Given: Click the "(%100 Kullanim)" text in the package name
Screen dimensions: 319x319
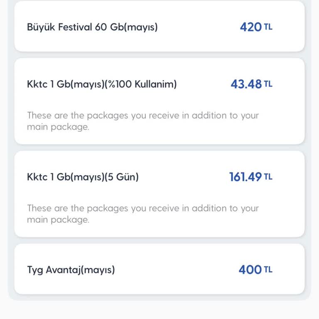Looking at the screenshot, I should pyautogui.click(x=141, y=84).
